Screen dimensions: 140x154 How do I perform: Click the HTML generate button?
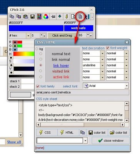click(x=68, y=132)
